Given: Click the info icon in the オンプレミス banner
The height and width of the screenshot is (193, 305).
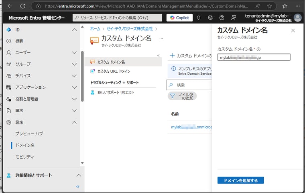Looking at the screenshot, I should [173, 68].
